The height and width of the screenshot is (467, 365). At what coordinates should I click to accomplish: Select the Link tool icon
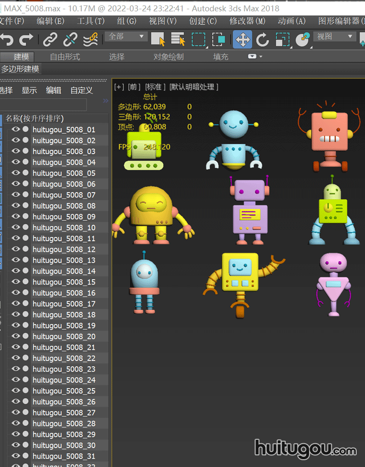coord(50,39)
